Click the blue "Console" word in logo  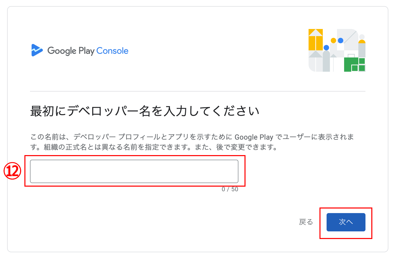click(112, 51)
